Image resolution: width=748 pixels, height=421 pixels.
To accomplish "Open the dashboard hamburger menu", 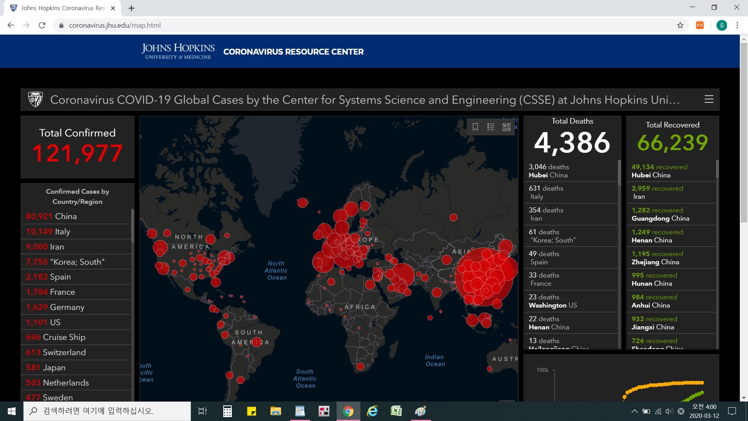I will click(709, 99).
